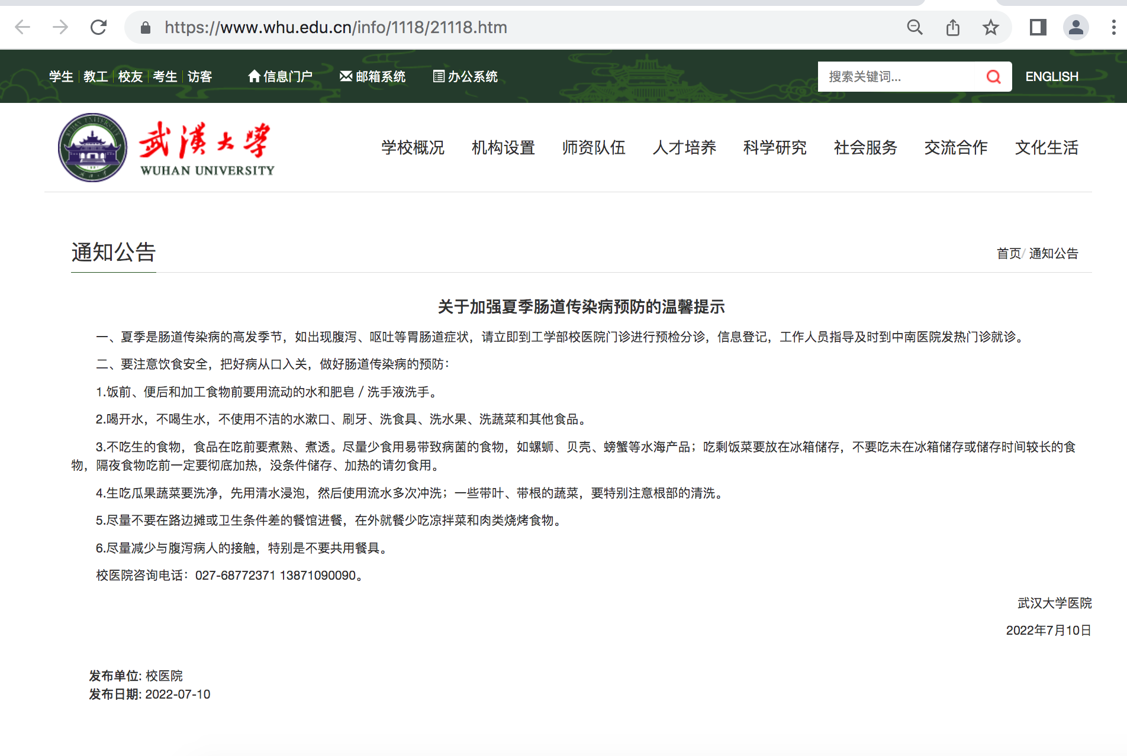
Task: Open 社会服务 menu
Action: [x=865, y=147]
